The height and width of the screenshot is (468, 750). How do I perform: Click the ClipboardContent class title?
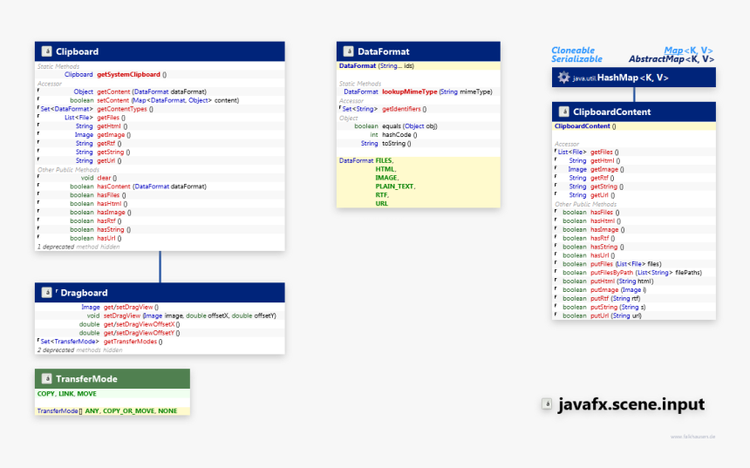611,112
